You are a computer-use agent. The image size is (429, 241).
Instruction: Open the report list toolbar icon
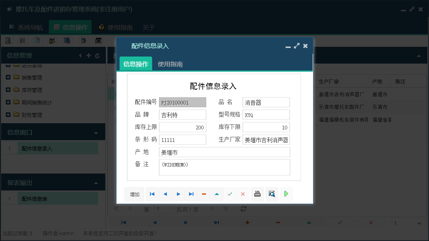click(22, 40)
